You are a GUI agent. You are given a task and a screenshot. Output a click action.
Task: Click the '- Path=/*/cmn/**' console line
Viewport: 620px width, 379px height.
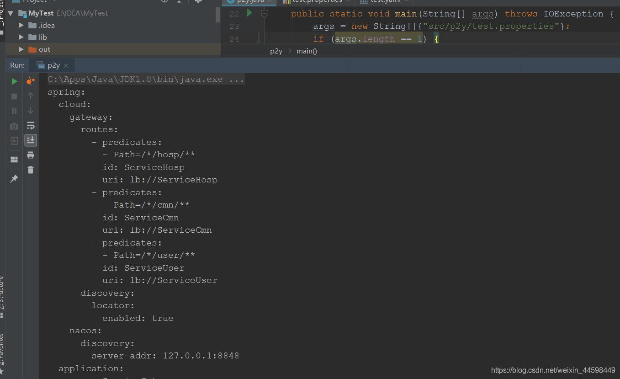[146, 205]
